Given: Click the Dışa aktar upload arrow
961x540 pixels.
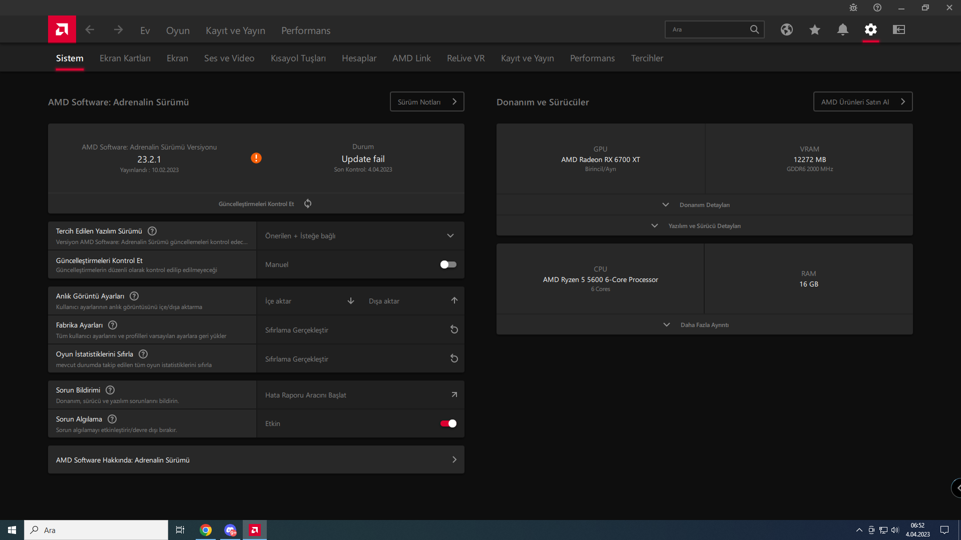Looking at the screenshot, I should click(x=454, y=300).
